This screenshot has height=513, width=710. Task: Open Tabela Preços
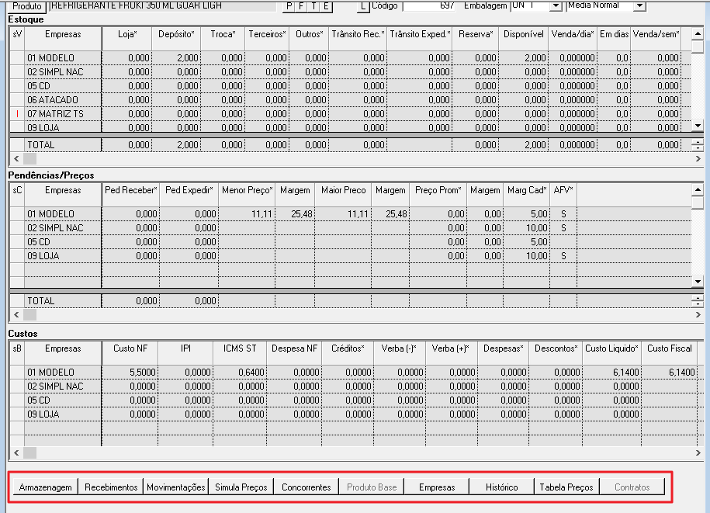click(566, 487)
